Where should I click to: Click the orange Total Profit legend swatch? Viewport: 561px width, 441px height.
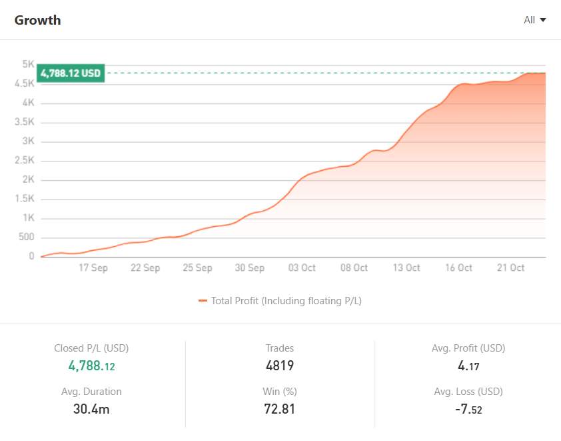[x=203, y=301]
